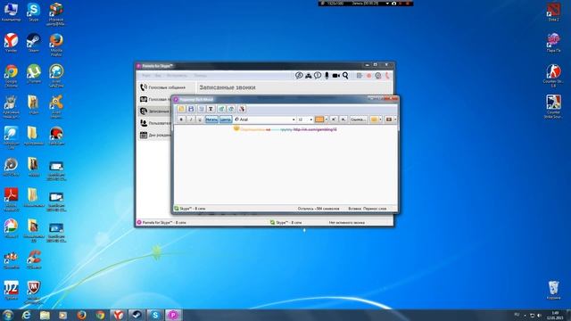
Task: Open the Dota 2 desktop shortcut
Action: (553, 12)
